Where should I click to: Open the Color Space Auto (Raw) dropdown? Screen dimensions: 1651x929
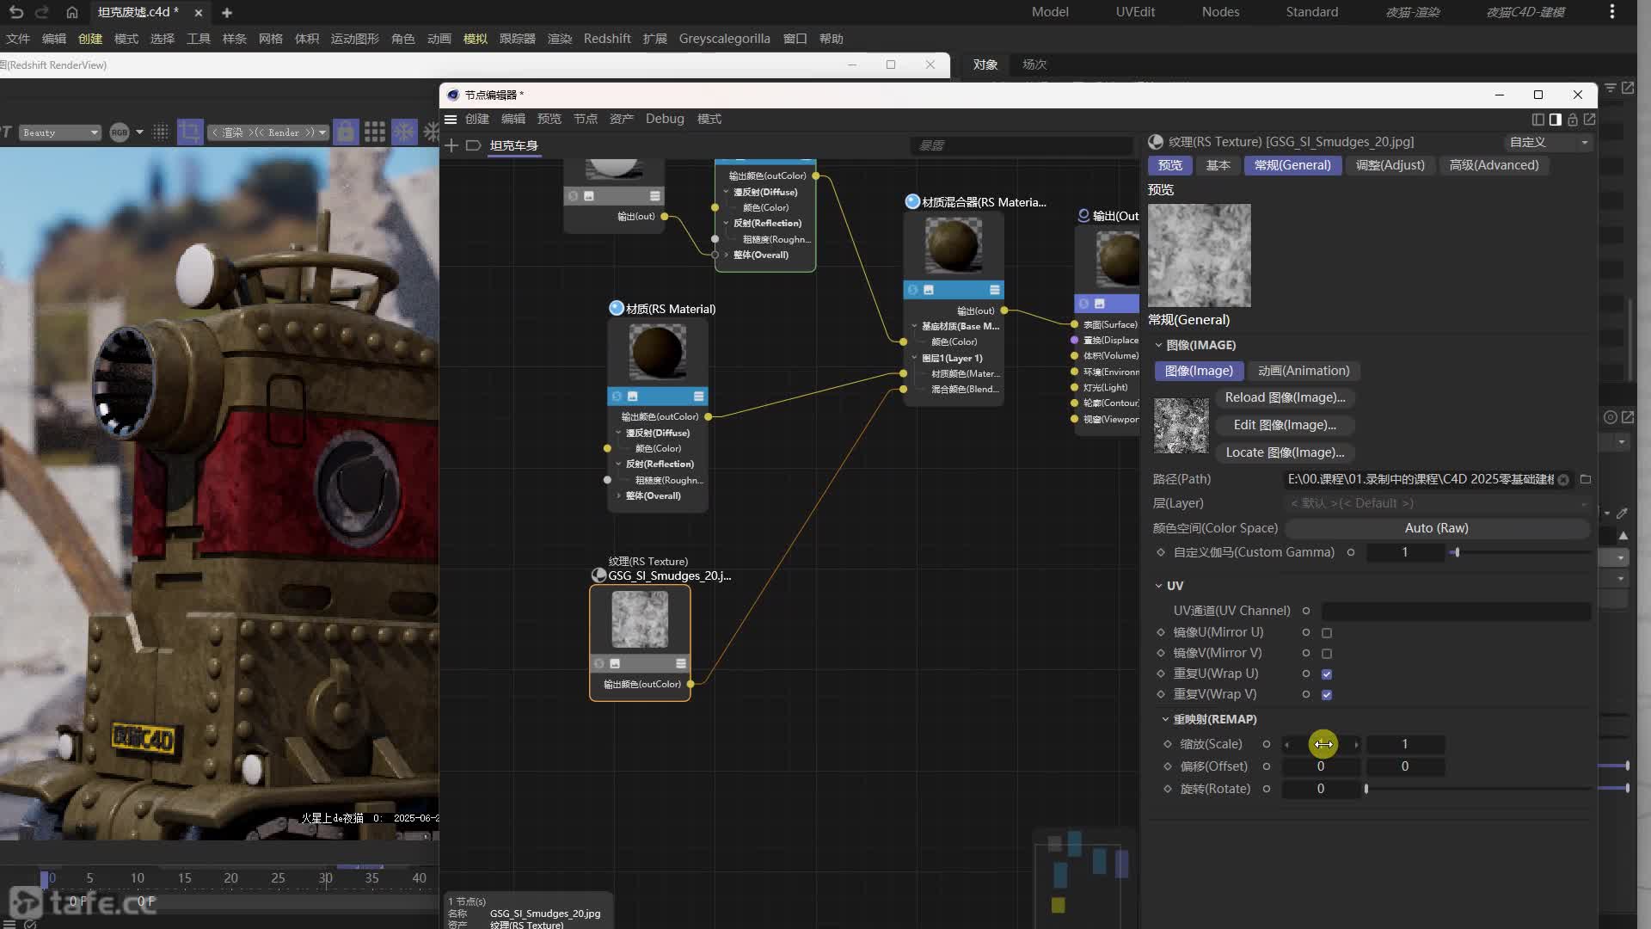(x=1437, y=528)
